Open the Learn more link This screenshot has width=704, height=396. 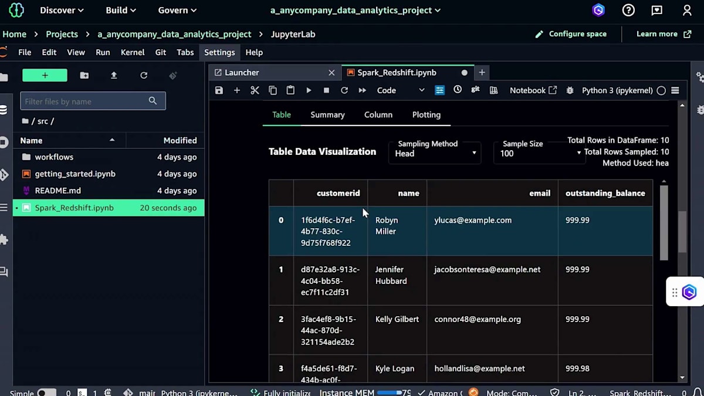point(664,34)
